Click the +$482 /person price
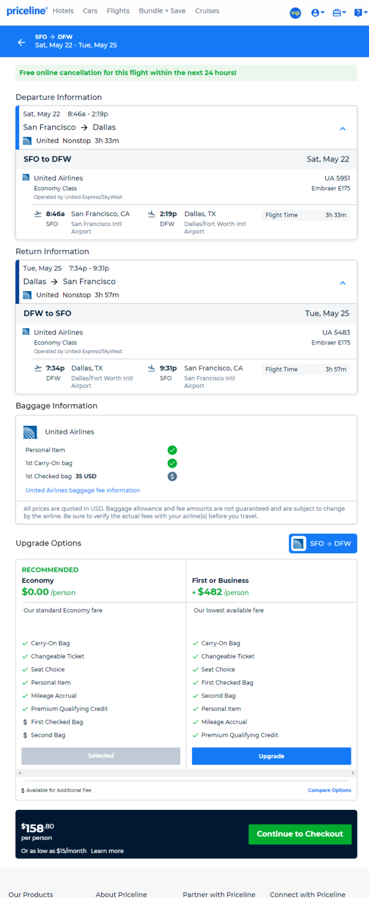This screenshot has width=369, height=898. pos(220,592)
